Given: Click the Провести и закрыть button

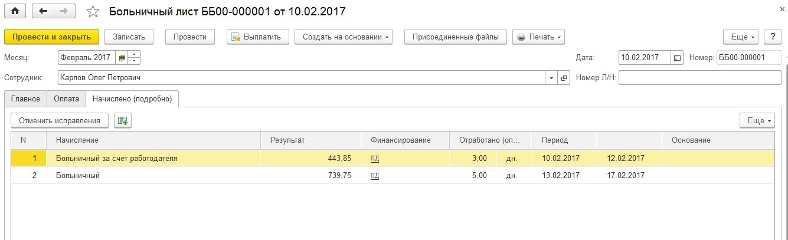Looking at the screenshot, I should point(52,37).
